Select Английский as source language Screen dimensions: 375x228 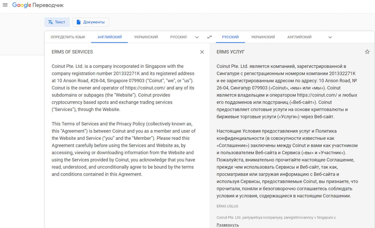[110, 37]
